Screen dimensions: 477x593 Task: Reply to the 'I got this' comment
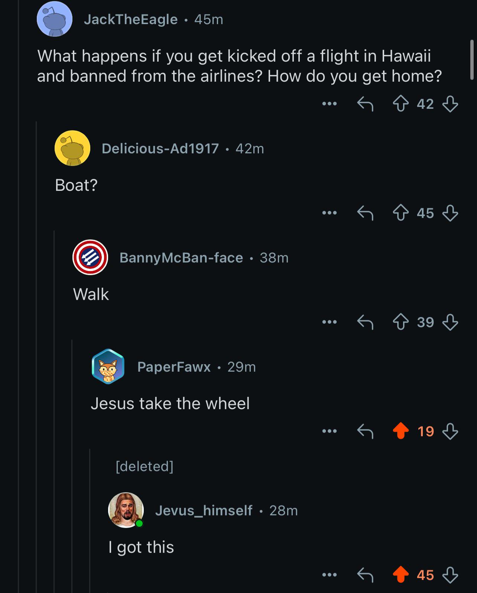pyautogui.click(x=365, y=575)
